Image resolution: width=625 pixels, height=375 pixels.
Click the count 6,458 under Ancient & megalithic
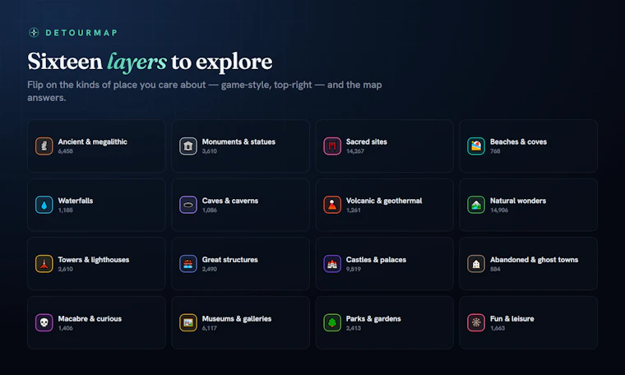[65, 151]
